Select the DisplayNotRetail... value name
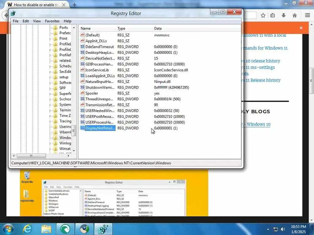Image resolution: width=314 pixels, height=235 pixels. click(x=100, y=128)
